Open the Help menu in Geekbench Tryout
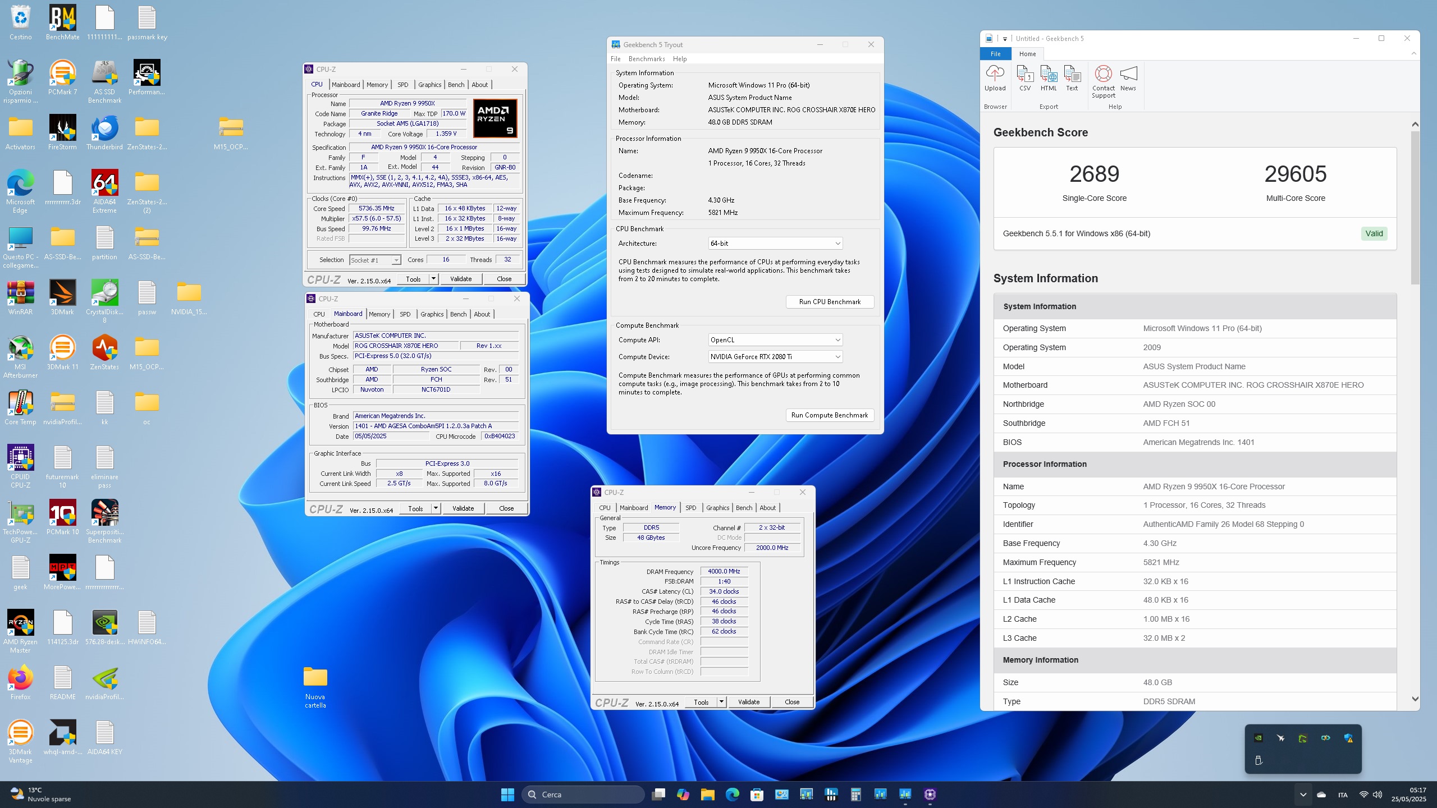Screen dimensions: 1437x808 (x=680, y=59)
